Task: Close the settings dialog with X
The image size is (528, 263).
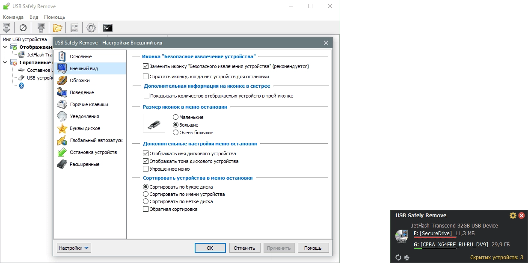Action: pos(326,43)
